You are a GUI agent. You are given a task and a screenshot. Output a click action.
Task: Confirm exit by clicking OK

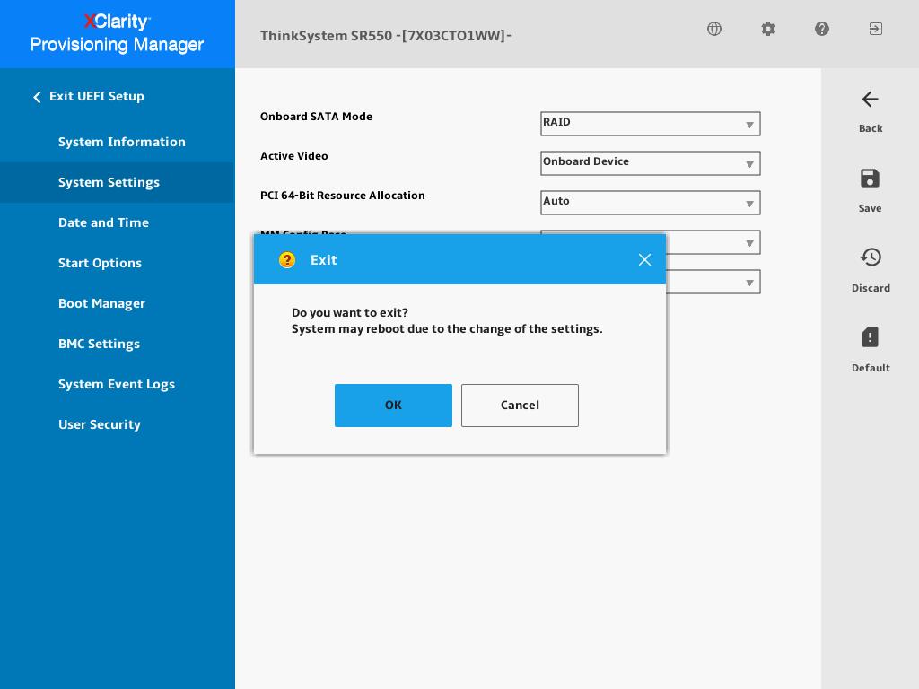(x=393, y=406)
